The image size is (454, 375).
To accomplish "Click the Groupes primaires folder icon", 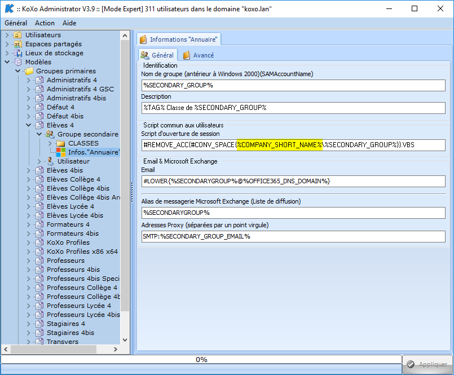I will (29, 71).
